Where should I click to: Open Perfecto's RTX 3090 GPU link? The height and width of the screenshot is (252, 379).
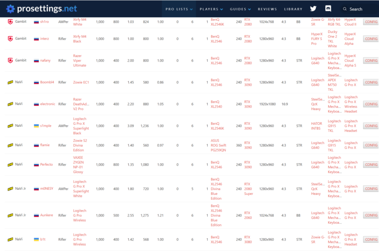coord(248,164)
